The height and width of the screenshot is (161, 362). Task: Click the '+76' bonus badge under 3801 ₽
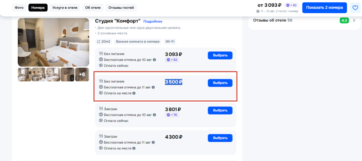(172, 115)
